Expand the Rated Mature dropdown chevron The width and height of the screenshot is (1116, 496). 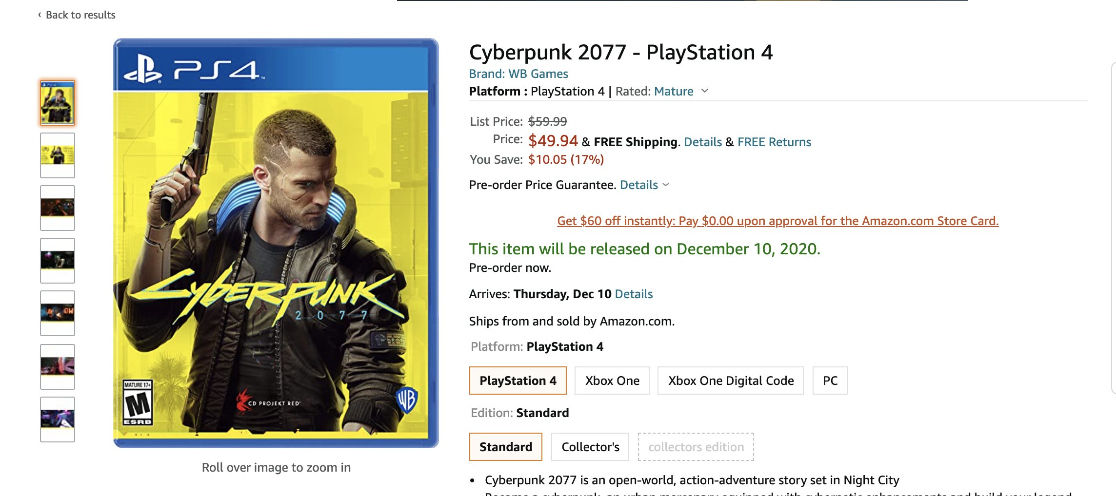pyautogui.click(x=704, y=91)
